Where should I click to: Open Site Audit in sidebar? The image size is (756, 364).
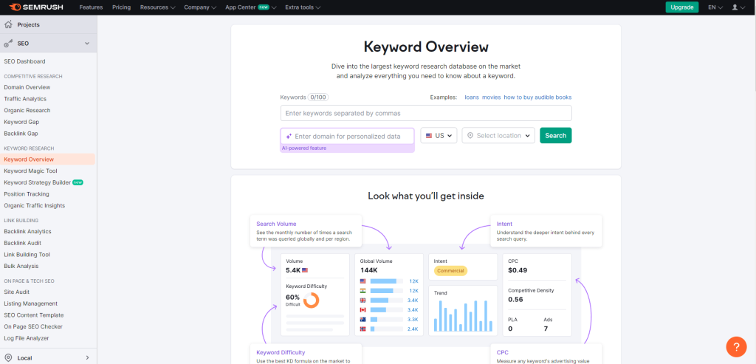pos(17,292)
